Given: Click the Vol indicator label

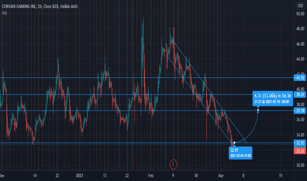Looking at the screenshot, I should (x=4, y=13).
